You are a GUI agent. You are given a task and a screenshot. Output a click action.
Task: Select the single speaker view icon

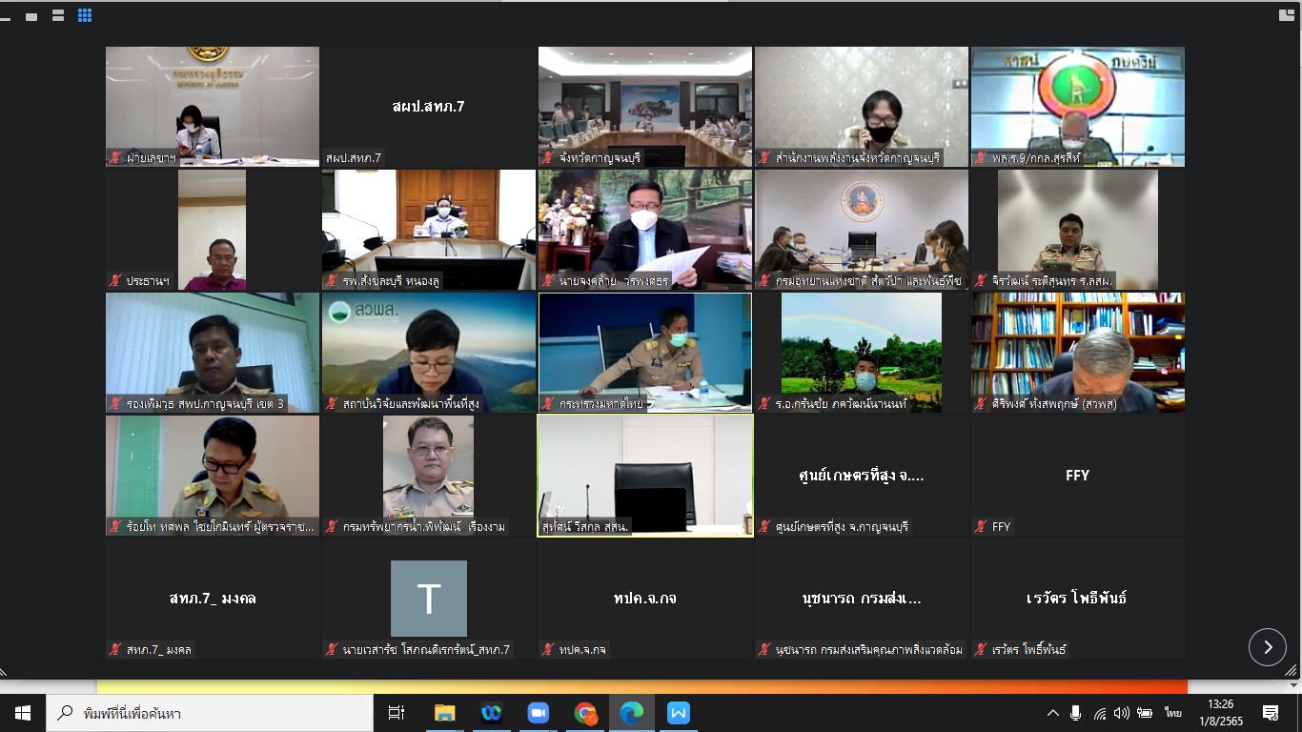(31, 15)
